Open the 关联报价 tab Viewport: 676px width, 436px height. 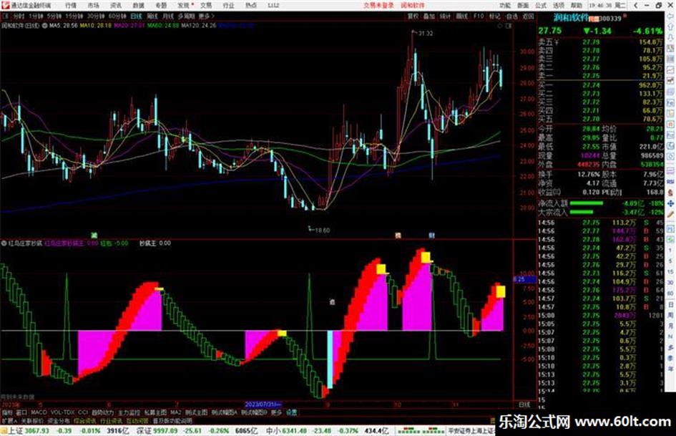[x=32, y=420]
